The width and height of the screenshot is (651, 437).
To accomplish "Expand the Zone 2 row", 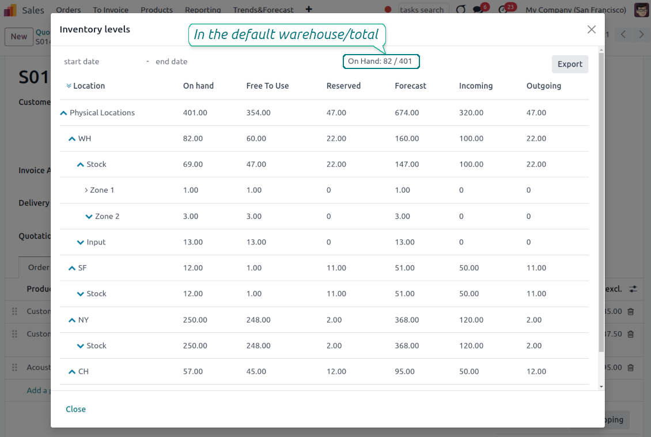I will 89,216.
